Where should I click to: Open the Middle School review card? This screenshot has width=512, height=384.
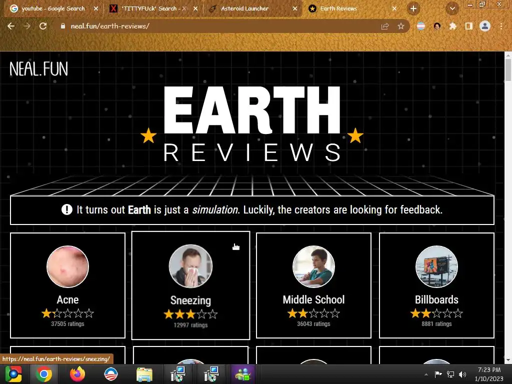(x=313, y=285)
